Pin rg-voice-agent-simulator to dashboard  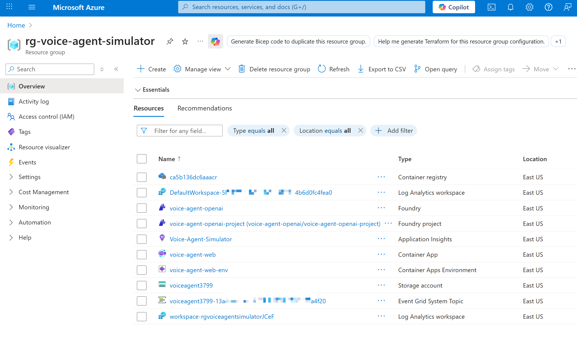click(x=170, y=41)
